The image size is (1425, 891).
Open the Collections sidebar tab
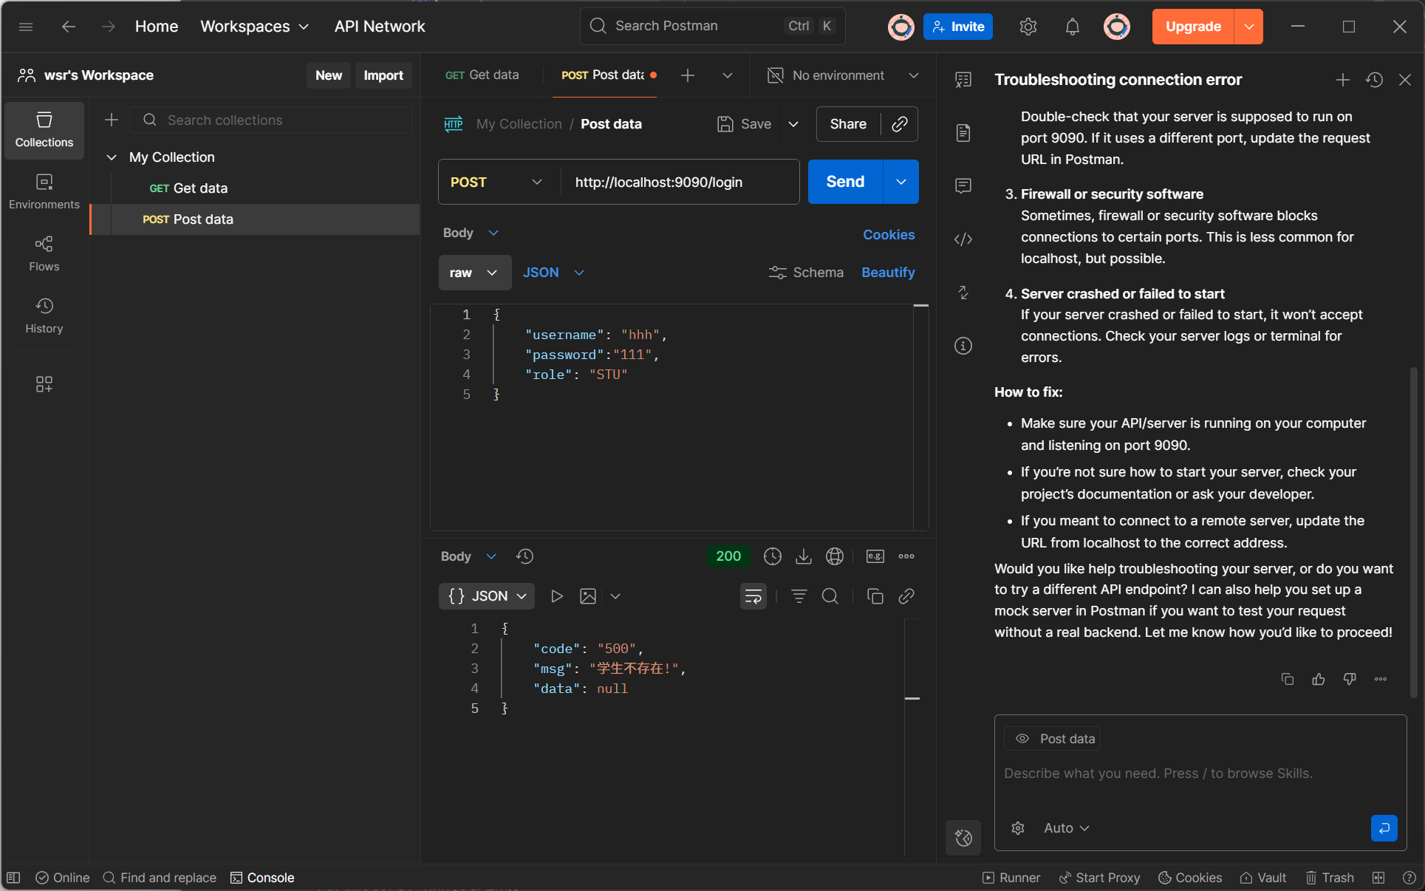click(44, 130)
